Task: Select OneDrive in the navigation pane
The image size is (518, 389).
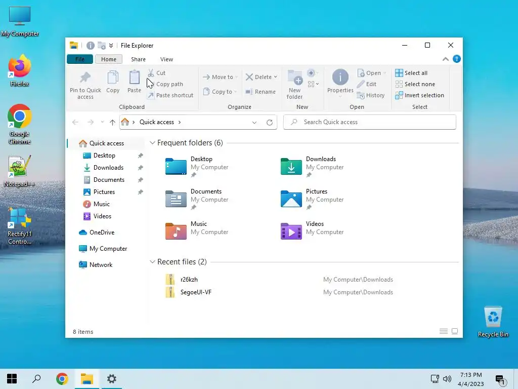Action: tap(102, 232)
